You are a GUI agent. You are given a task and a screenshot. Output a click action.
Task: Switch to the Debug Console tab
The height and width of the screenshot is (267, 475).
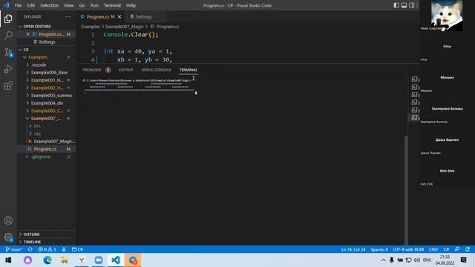pos(156,70)
